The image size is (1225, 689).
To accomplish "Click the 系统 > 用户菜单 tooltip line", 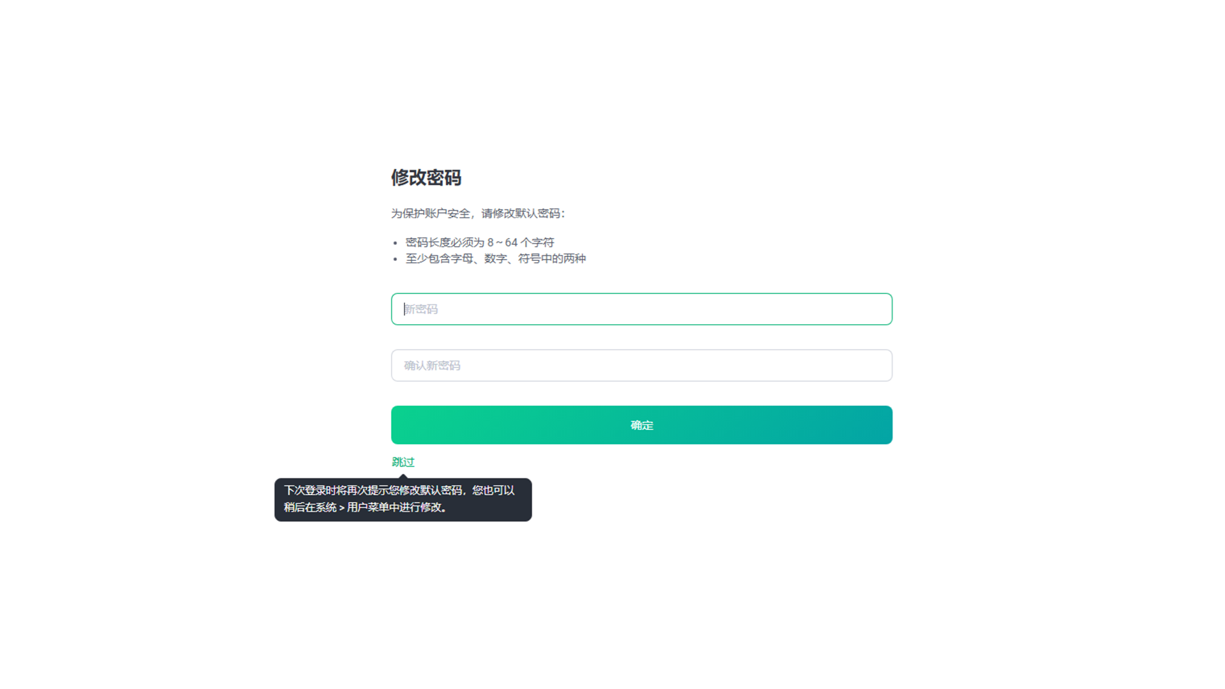I will (366, 507).
